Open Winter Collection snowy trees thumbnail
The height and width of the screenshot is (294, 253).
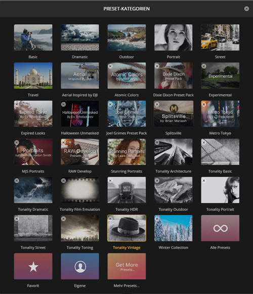tap(174, 228)
